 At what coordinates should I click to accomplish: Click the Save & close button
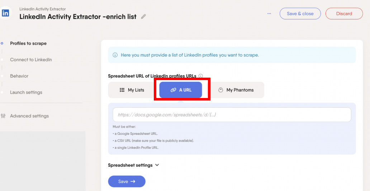coord(300,14)
